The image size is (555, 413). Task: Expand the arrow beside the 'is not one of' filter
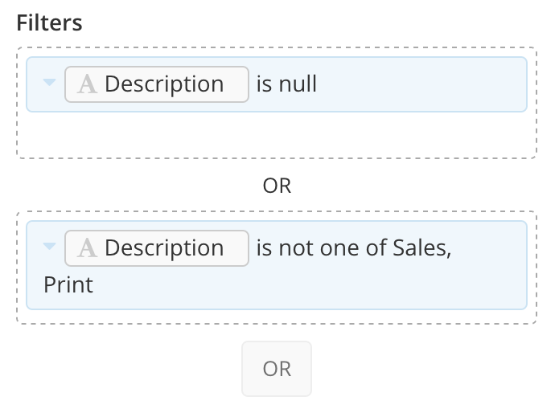click(x=49, y=246)
